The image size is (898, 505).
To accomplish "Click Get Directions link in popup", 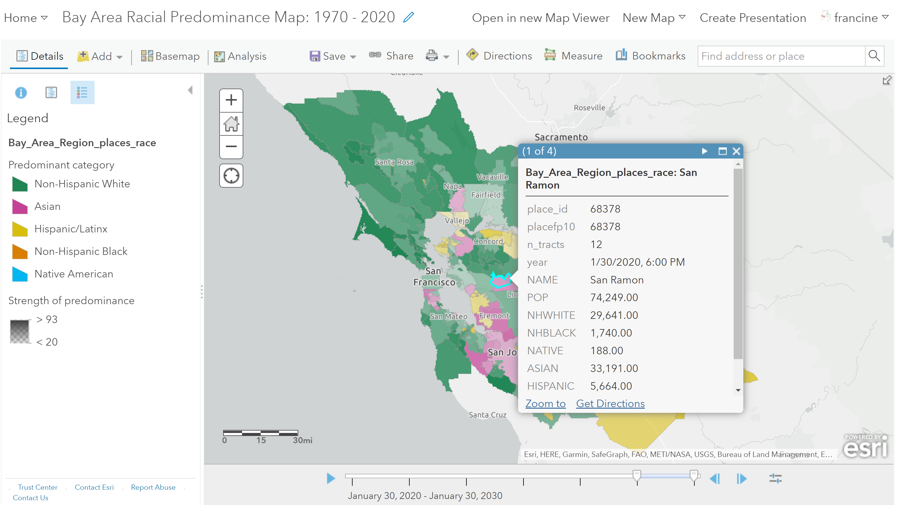I will pos(610,403).
